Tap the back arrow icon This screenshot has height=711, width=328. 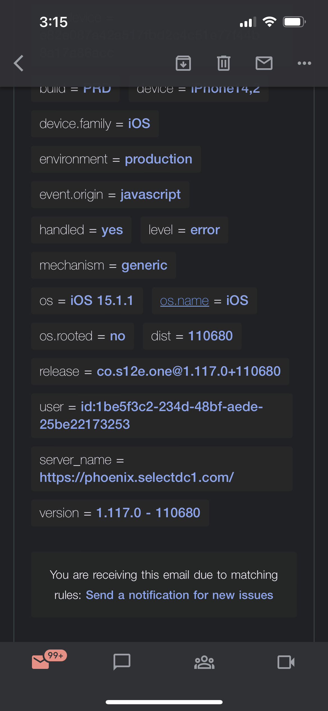(19, 63)
